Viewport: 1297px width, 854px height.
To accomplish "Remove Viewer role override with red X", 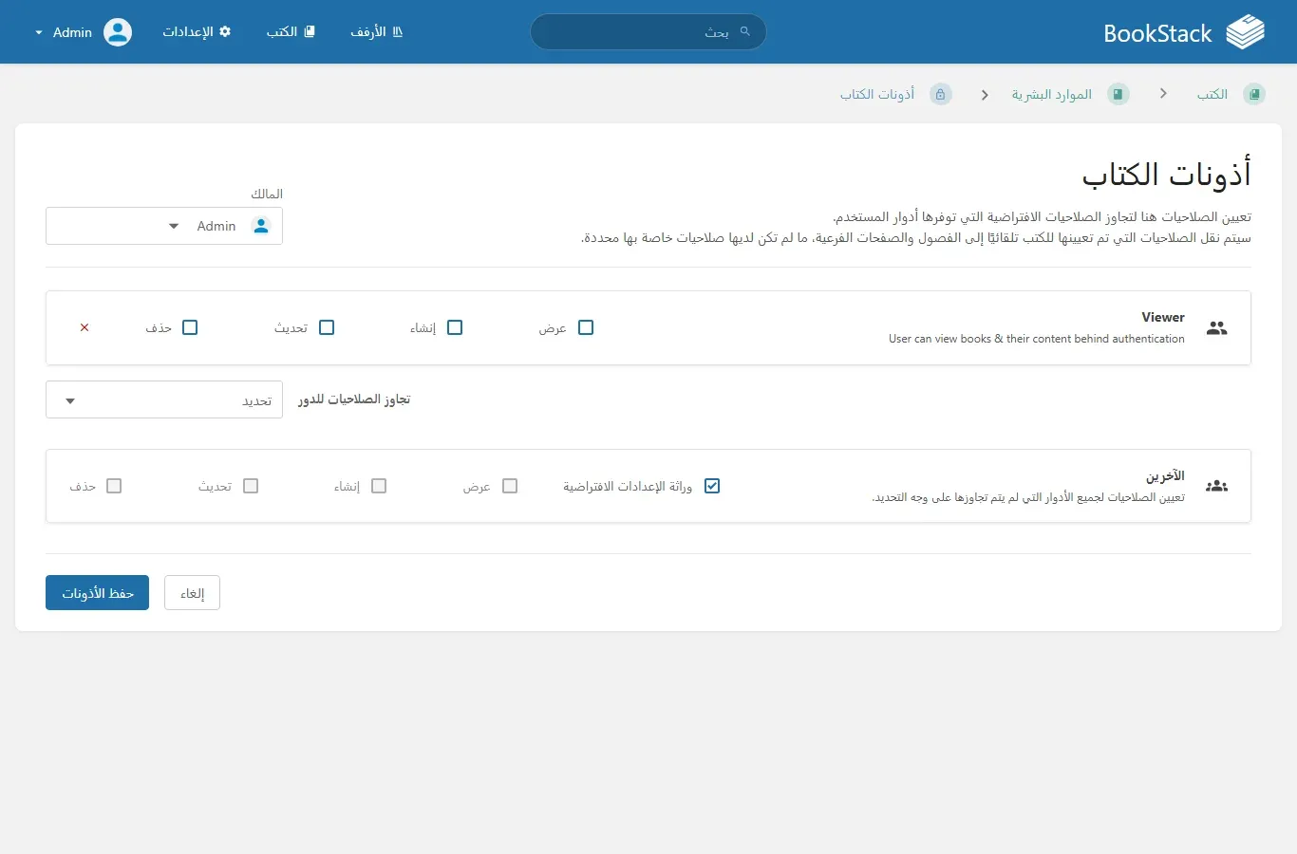I will 85,327.
